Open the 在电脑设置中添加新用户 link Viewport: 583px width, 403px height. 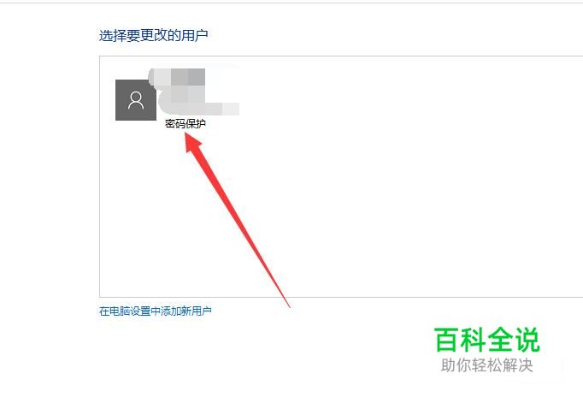(156, 311)
